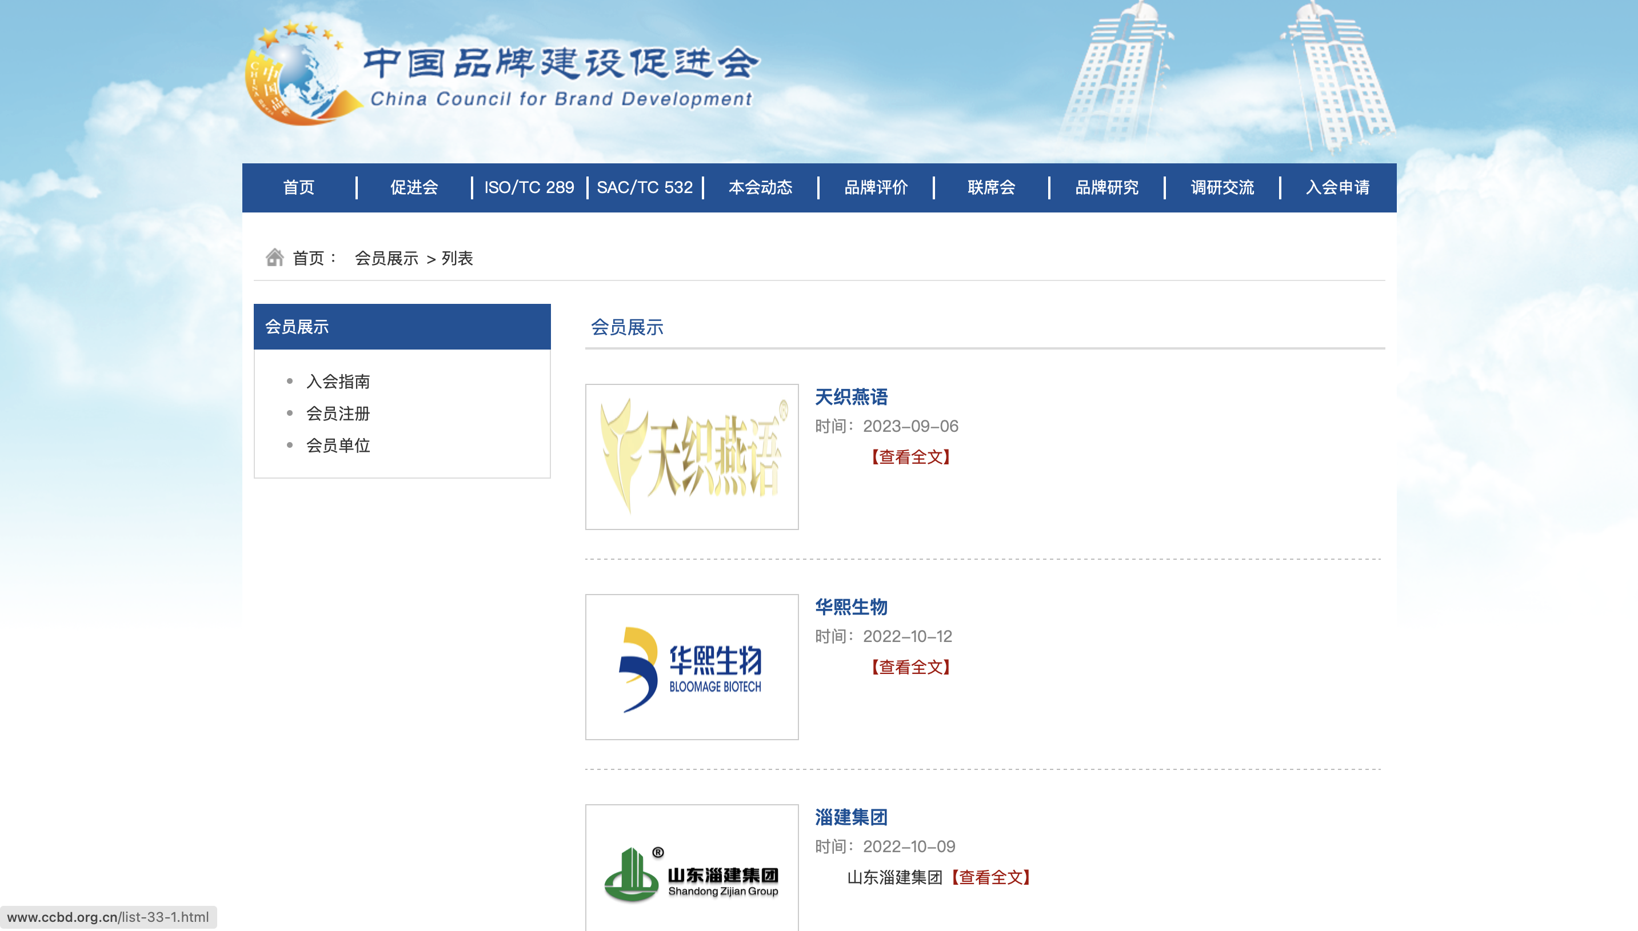Screen dimensions: 1638x931
Task: Open the 促进会 navigation item
Action: coord(414,187)
